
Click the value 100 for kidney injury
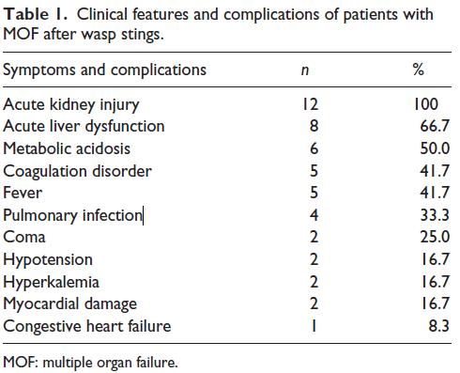click(x=425, y=104)
